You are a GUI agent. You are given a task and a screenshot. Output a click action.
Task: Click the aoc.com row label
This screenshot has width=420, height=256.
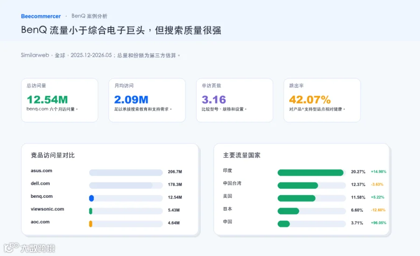click(x=40, y=222)
